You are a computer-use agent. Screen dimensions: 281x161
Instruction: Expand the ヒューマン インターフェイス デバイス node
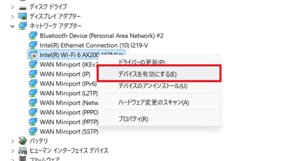13,150
